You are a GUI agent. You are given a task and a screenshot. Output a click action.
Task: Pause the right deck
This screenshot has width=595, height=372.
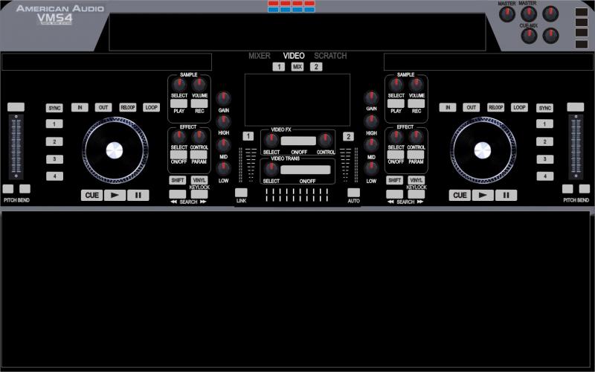(x=506, y=195)
